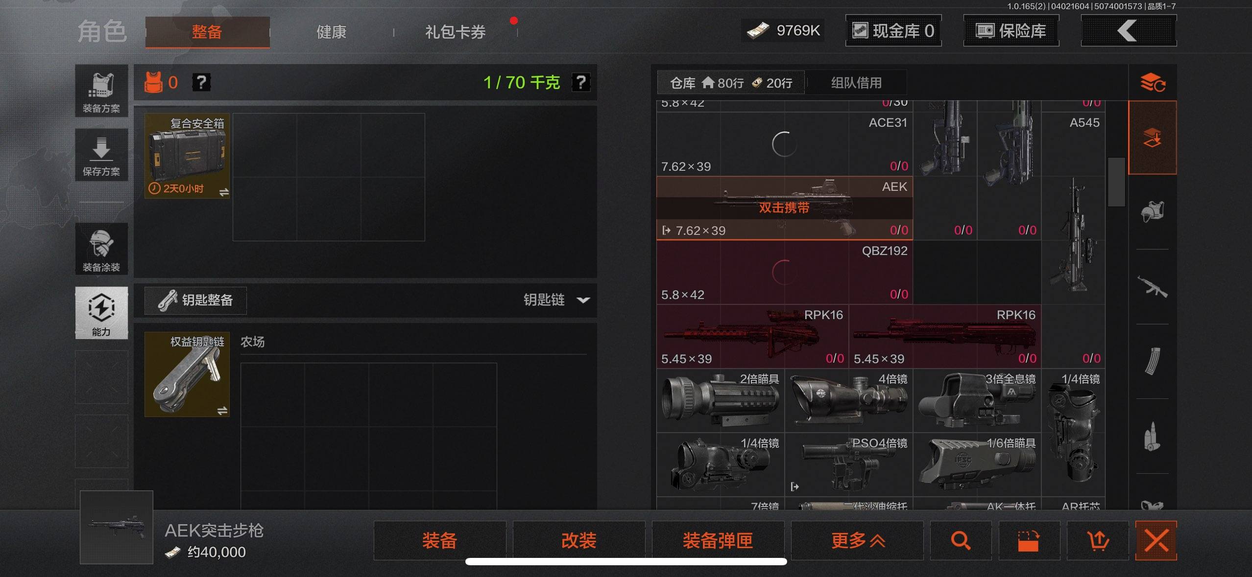Click the shopping cart icon near bottom right
This screenshot has width=1252, height=577.
pyautogui.click(x=1098, y=541)
